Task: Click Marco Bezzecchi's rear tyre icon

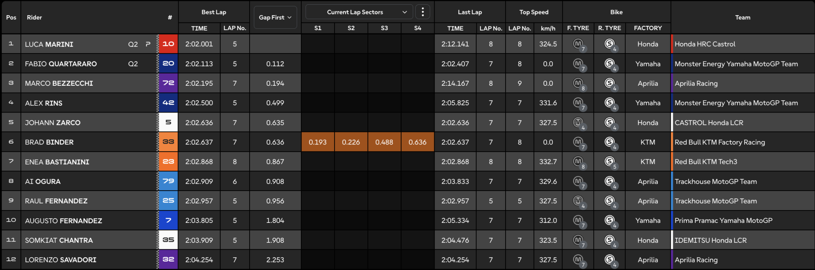Action: click(x=610, y=84)
